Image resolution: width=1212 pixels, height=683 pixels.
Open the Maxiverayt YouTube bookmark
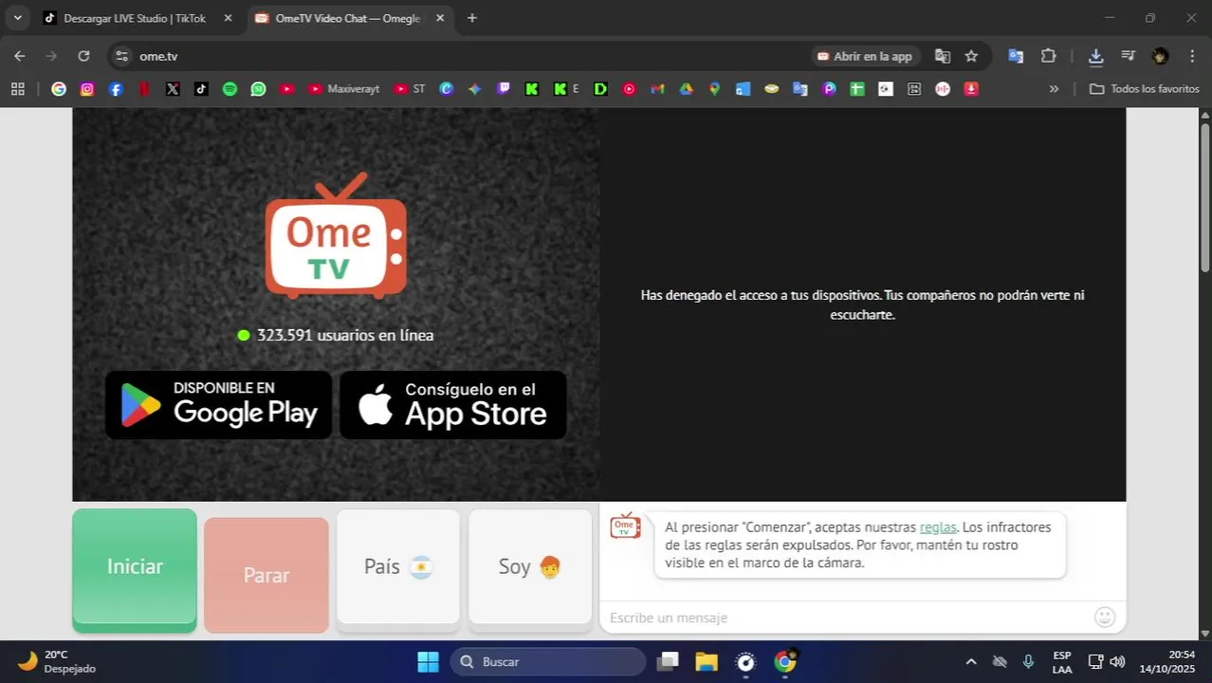(343, 88)
